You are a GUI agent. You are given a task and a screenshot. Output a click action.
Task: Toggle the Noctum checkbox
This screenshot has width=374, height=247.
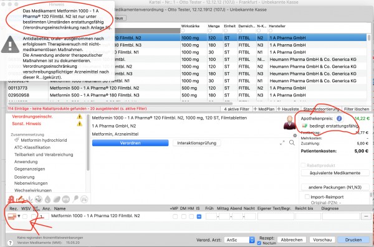point(259,243)
